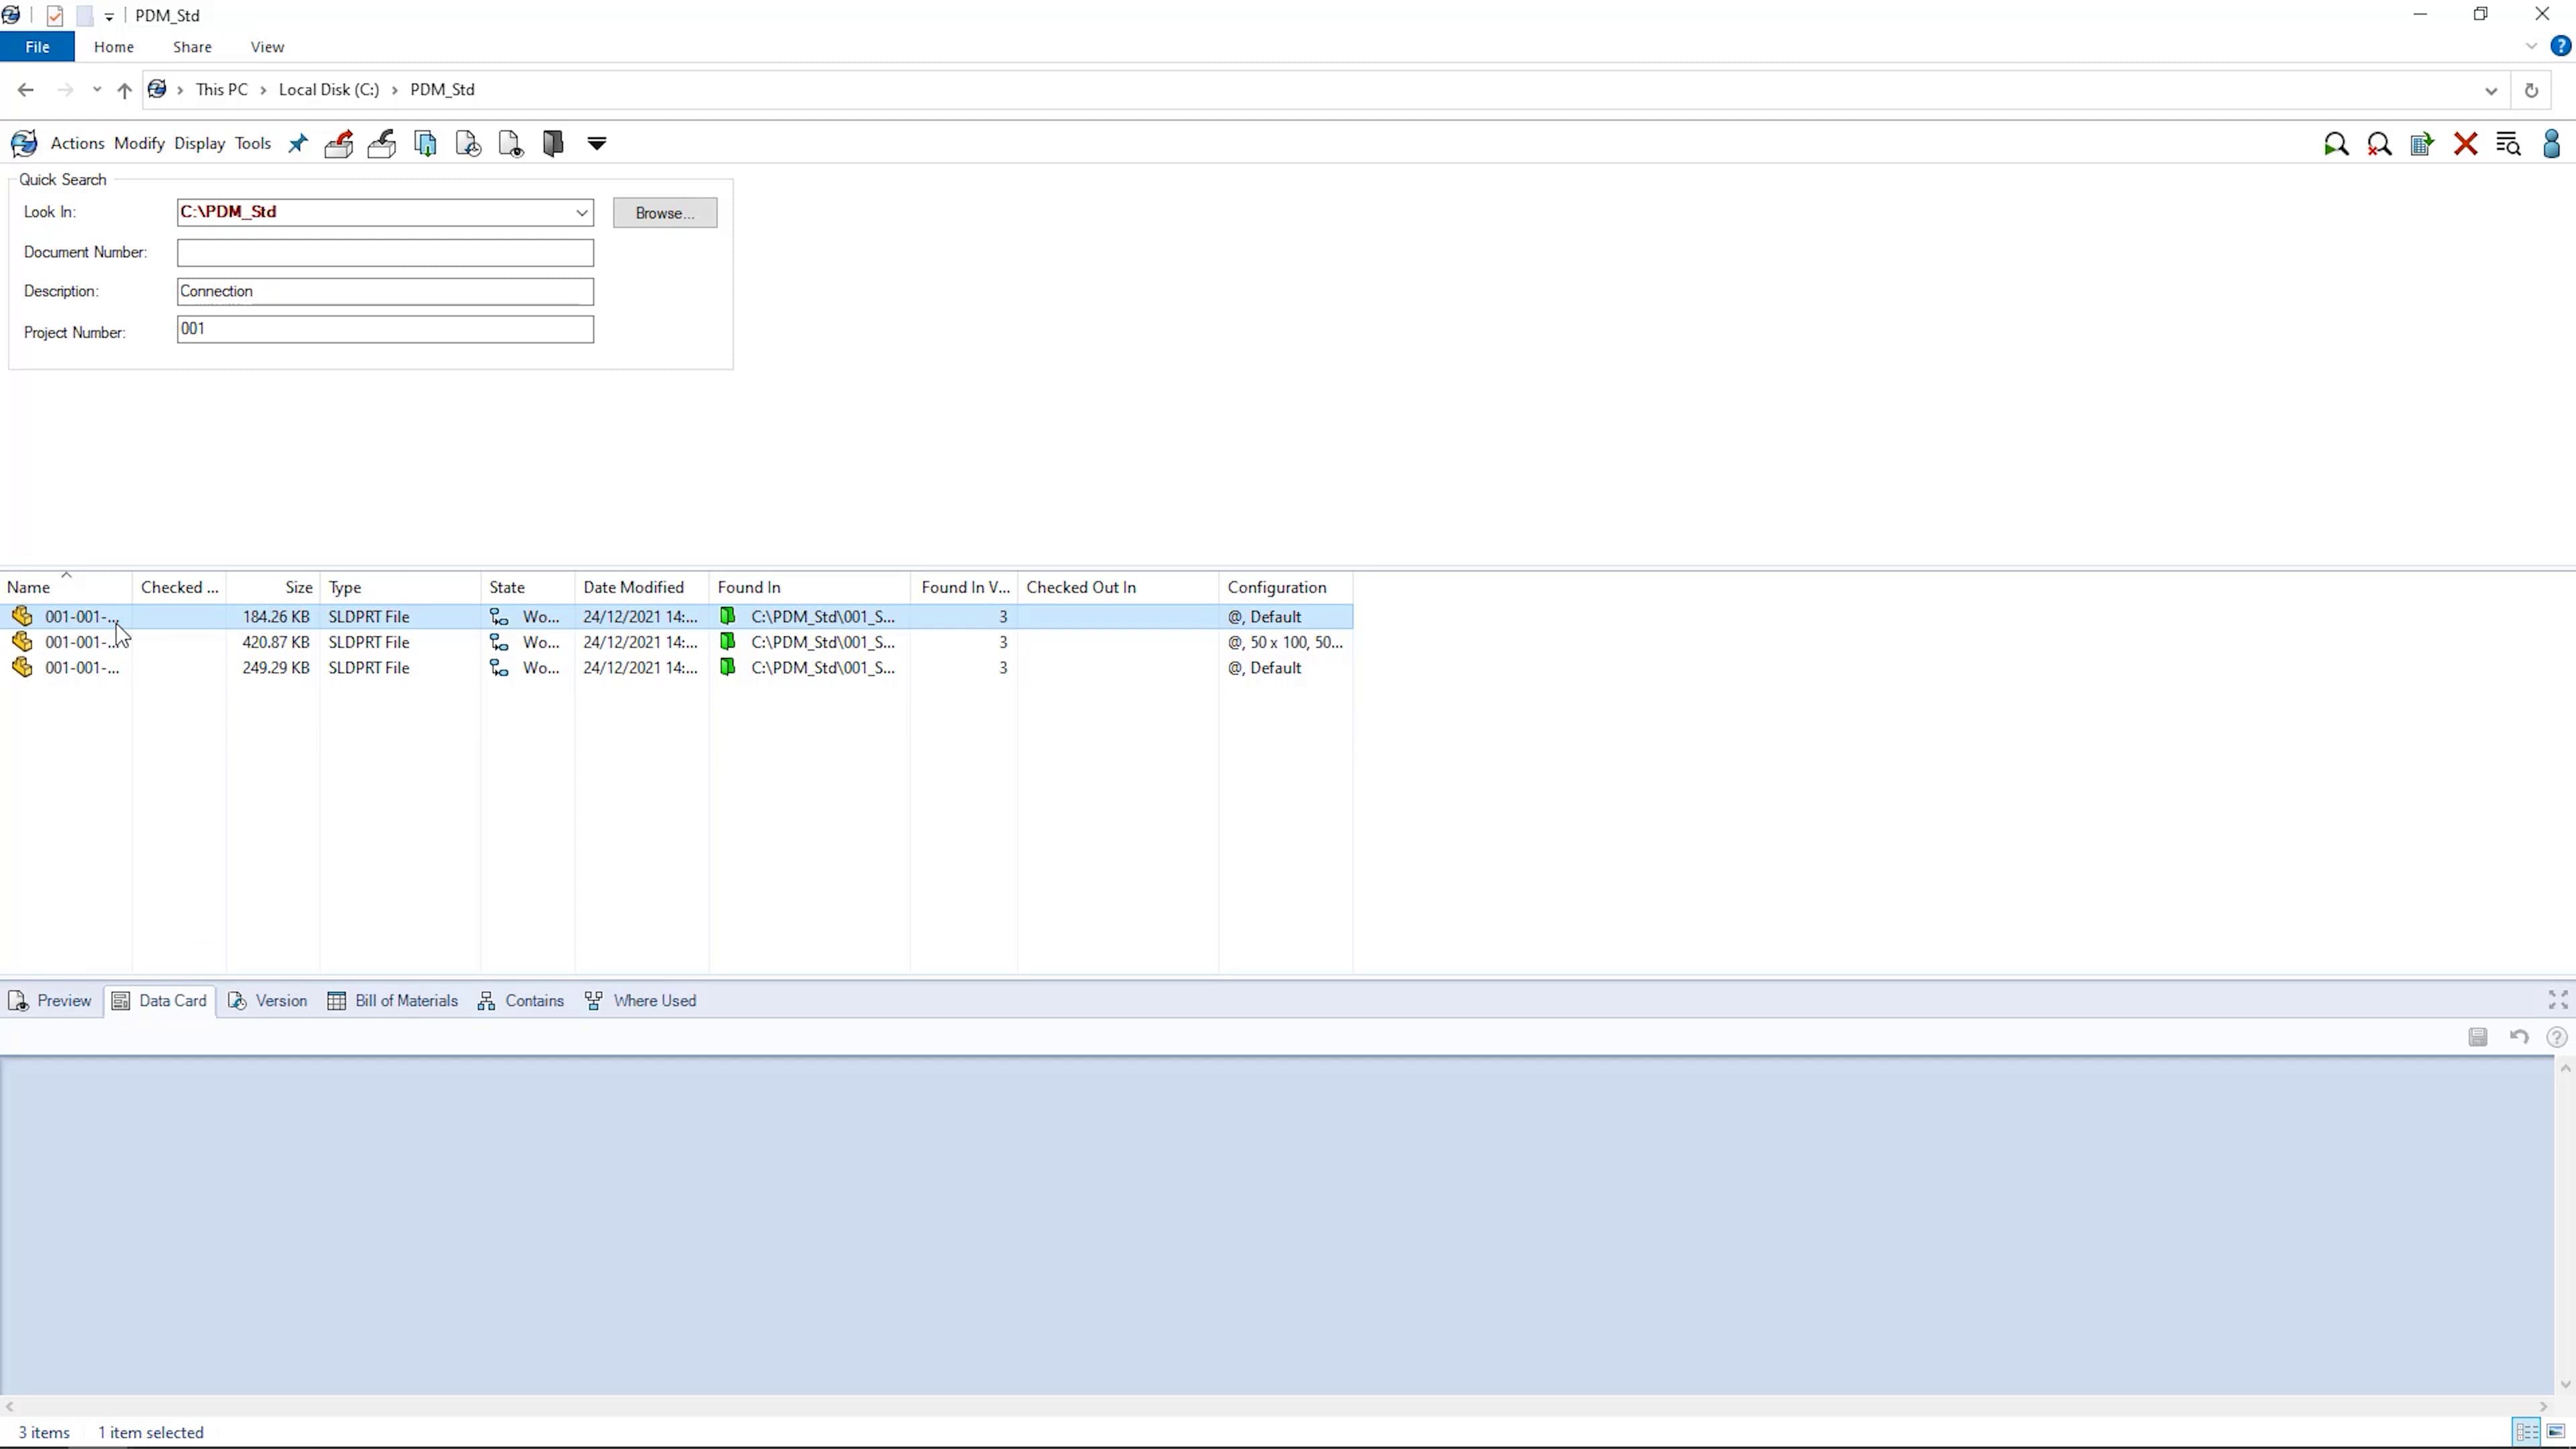Image resolution: width=2576 pixels, height=1449 pixels.
Task: Select the Check In tool
Action: click(382, 143)
